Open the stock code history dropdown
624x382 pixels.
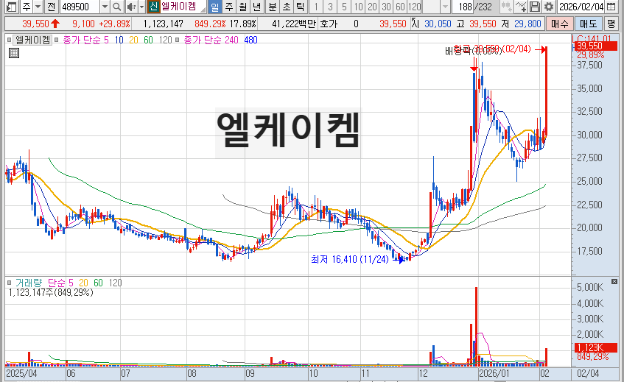[105, 7]
